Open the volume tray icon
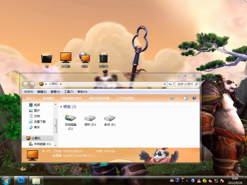 (210, 181)
